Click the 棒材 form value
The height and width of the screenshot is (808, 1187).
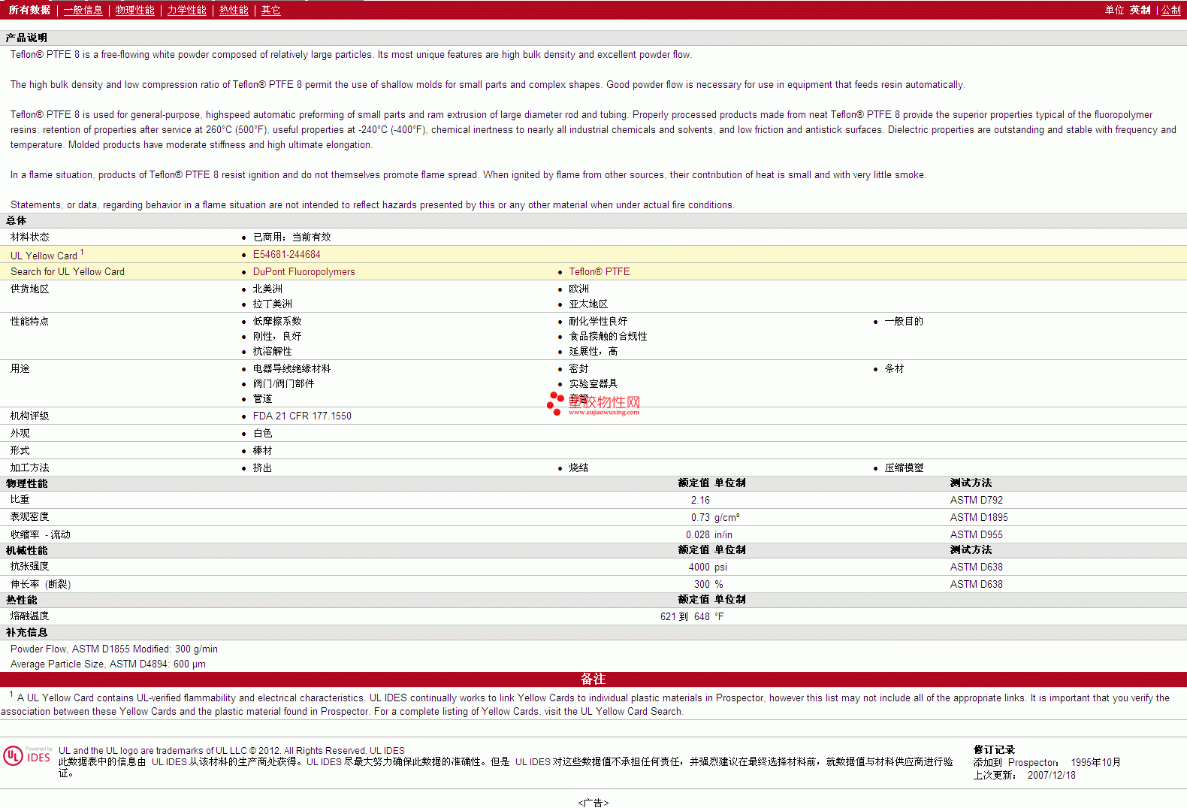pos(262,451)
